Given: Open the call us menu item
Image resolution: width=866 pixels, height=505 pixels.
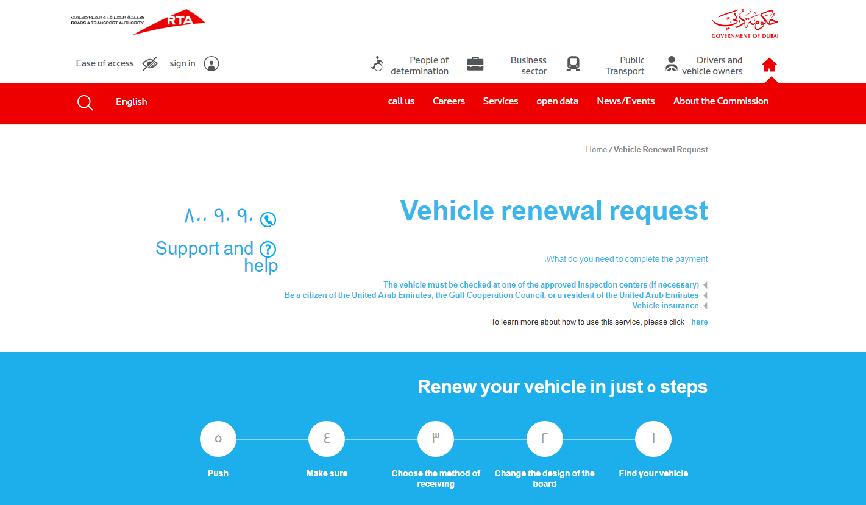Looking at the screenshot, I should coord(401,101).
